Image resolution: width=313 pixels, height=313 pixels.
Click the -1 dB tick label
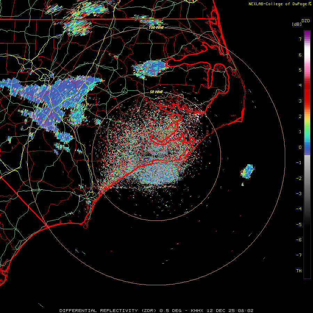299,163
